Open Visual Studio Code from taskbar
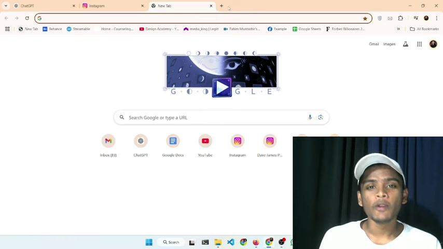This screenshot has width=443, height=249. click(230, 242)
